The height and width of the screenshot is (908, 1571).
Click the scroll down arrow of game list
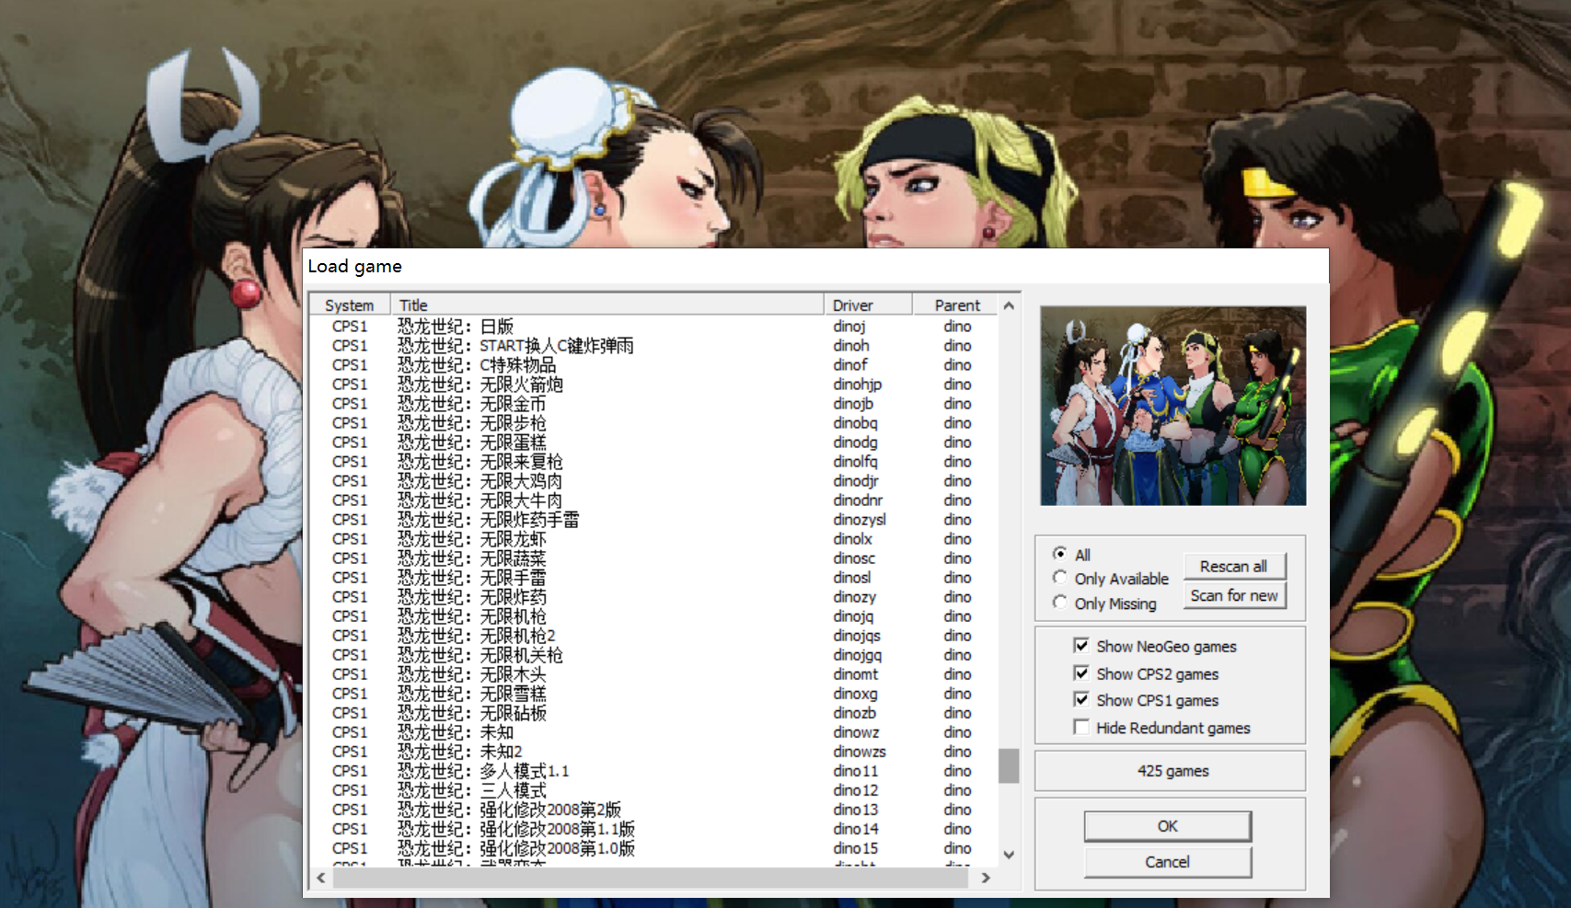point(1008,854)
